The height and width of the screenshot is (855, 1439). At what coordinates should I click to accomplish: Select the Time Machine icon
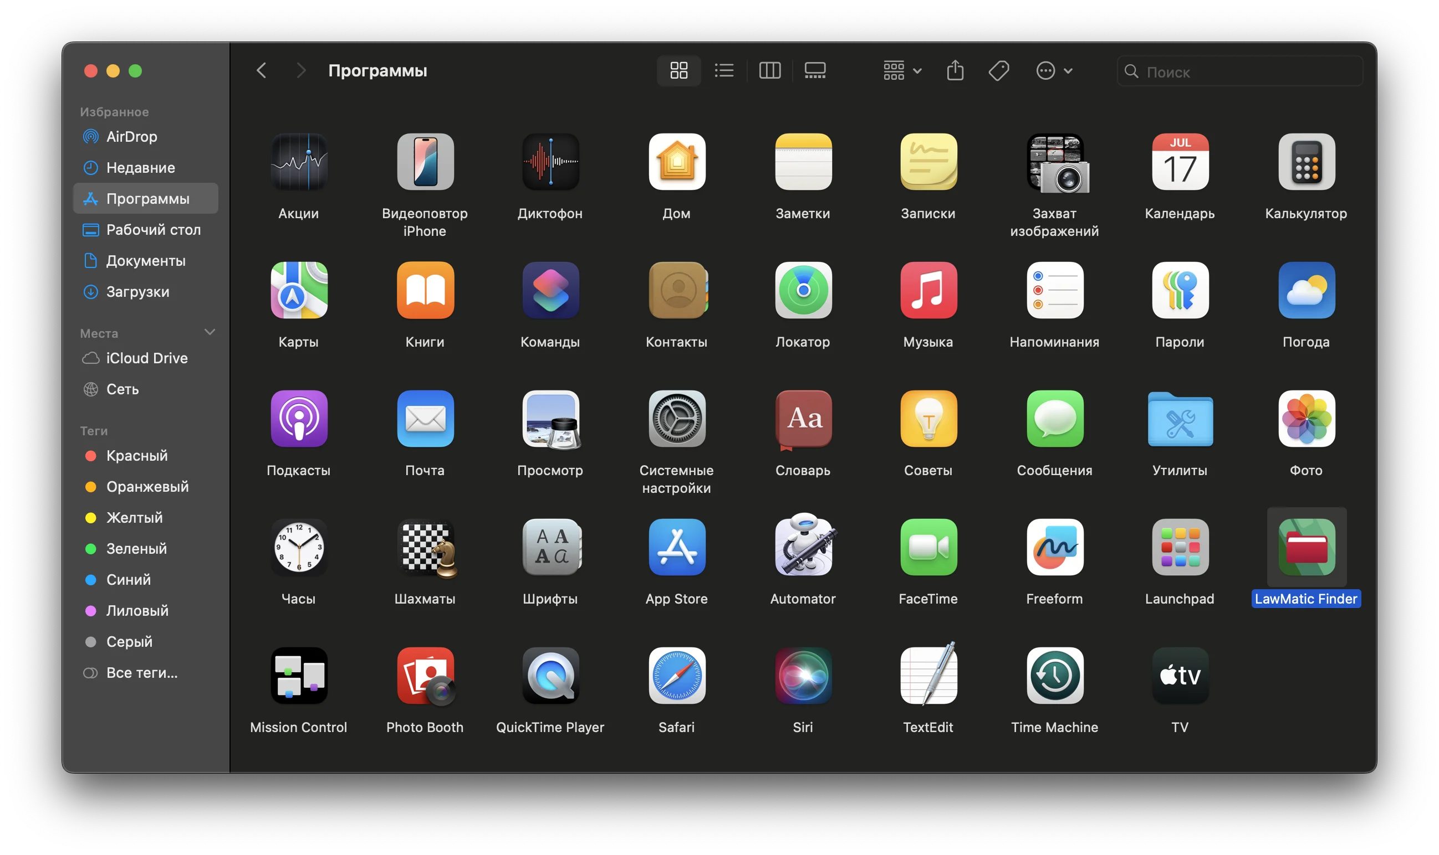click(1055, 676)
